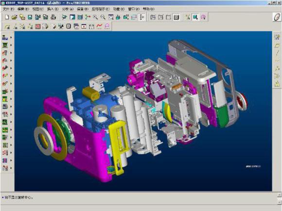Click the pink arch icon in second toolbar
Screen dimensions: 282x211
107,27
